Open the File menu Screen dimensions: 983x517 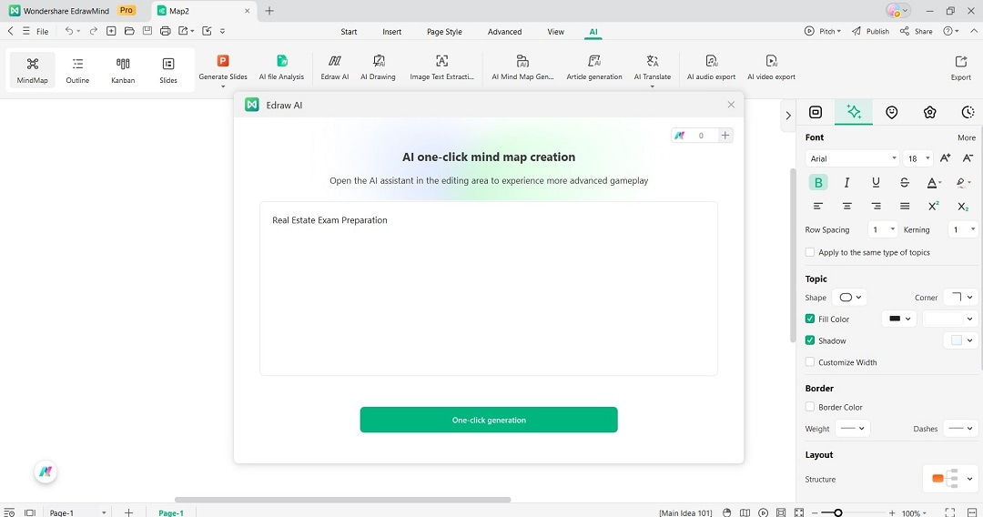(x=42, y=31)
